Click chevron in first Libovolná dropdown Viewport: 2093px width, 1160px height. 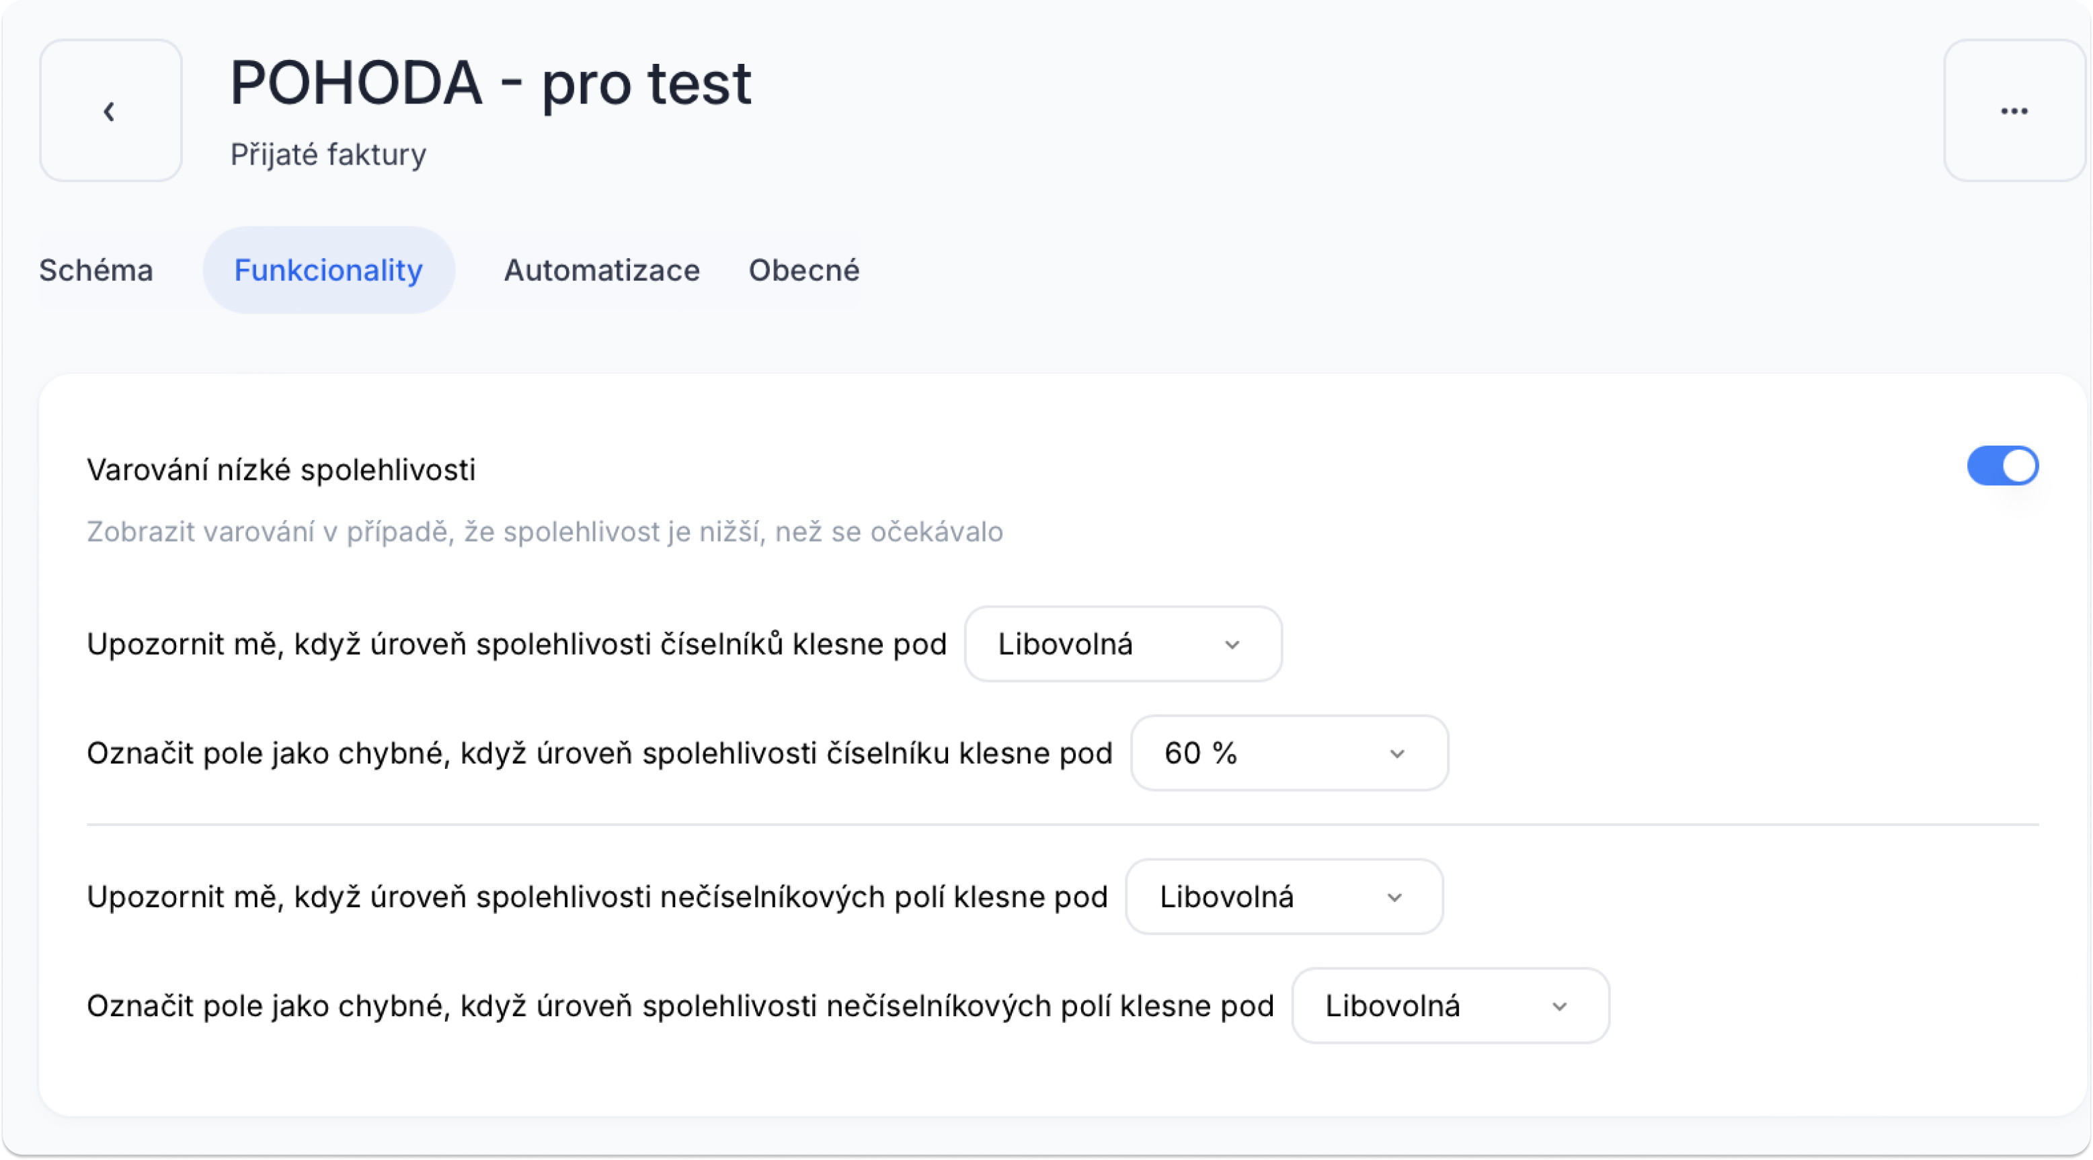tap(1232, 645)
